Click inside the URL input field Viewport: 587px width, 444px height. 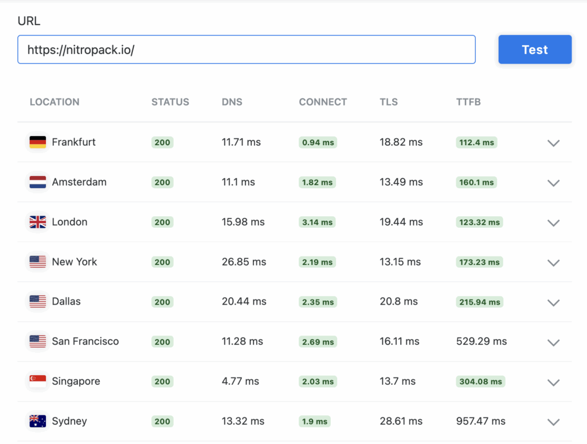[246, 49]
